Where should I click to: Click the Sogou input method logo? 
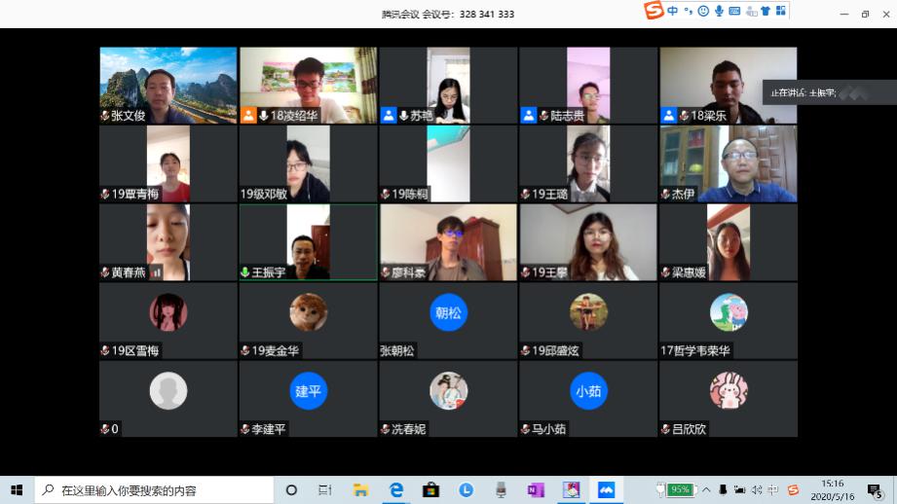[x=654, y=11]
